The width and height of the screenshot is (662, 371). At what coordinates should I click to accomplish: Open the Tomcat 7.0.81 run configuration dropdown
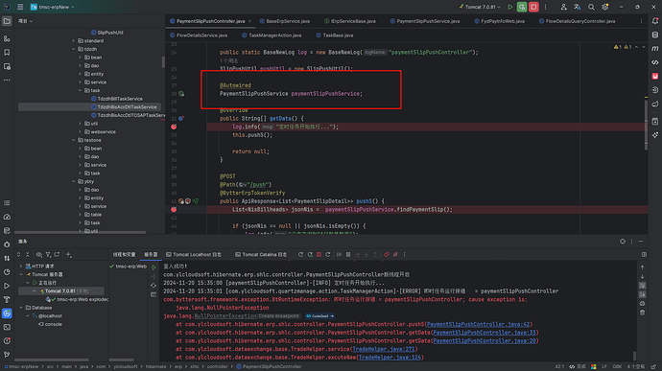click(x=480, y=7)
